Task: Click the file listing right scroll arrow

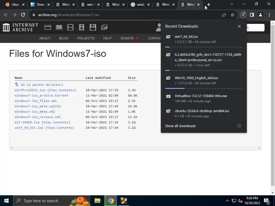Action: pos(259,148)
